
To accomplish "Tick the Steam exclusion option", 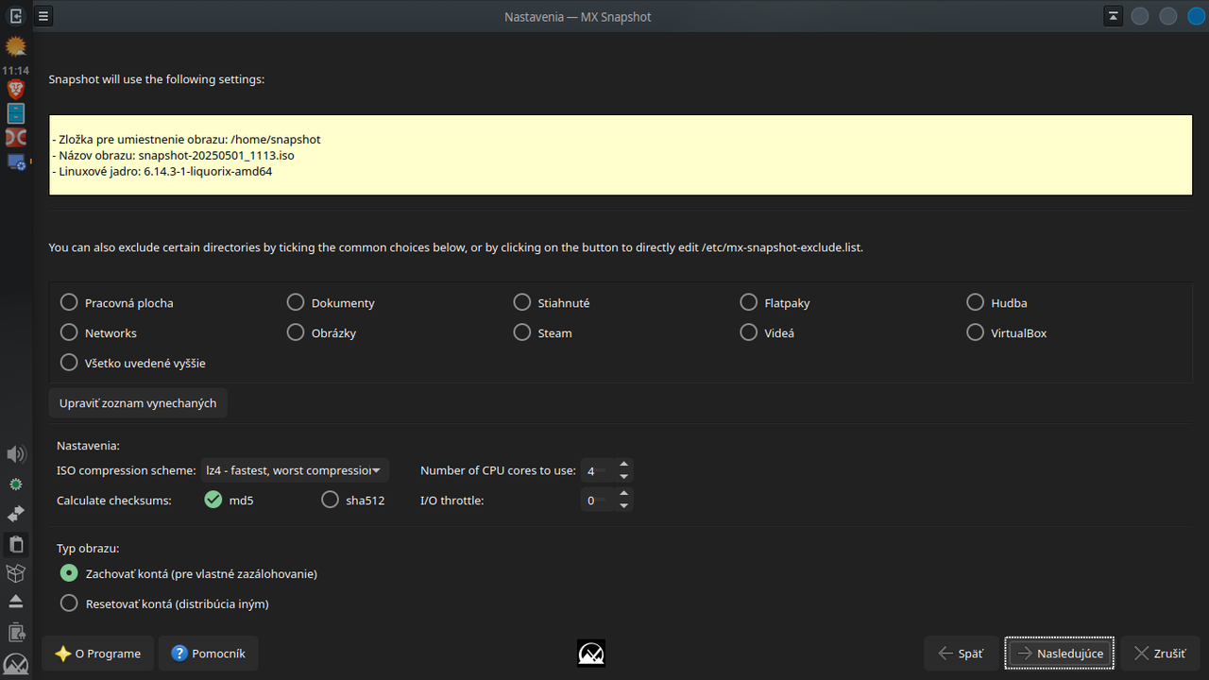I will 543,333.
